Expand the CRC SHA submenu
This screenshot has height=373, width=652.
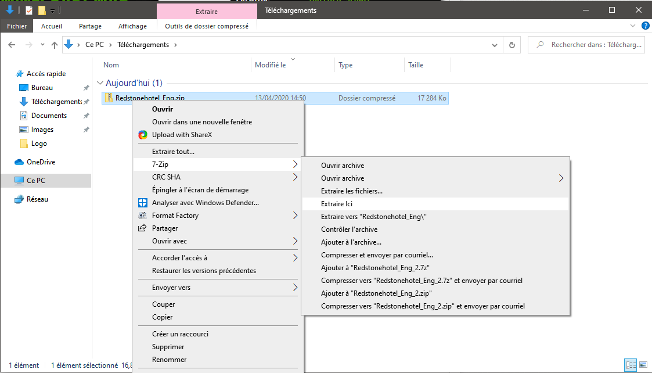[x=295, y=177]
